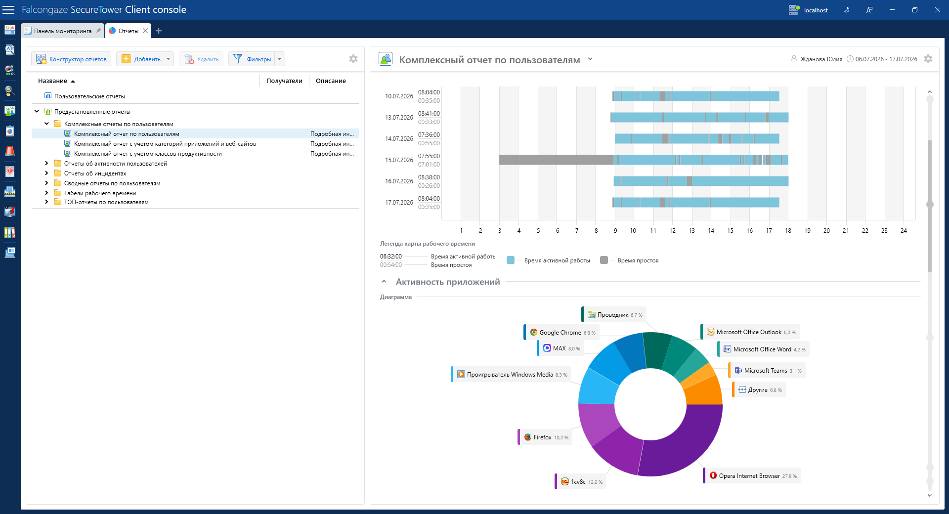The image size is (949, 514).
Task: Click the report settings gear icon
Action: click(928, 59)
